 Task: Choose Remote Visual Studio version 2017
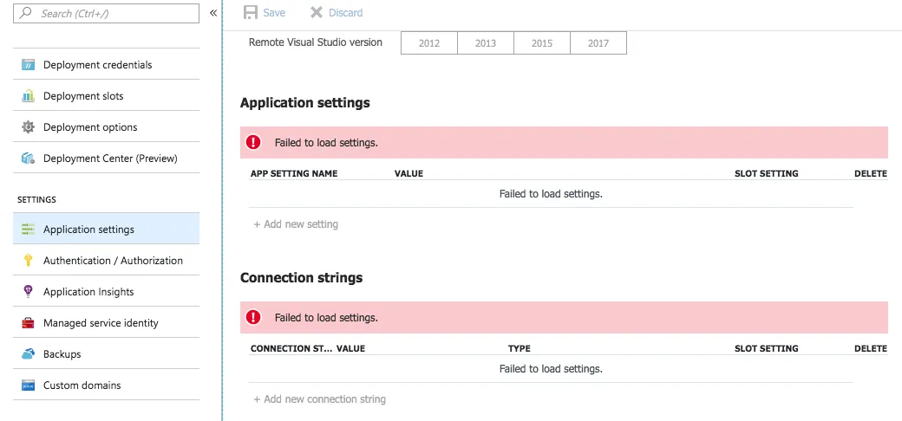coord(598,43)
